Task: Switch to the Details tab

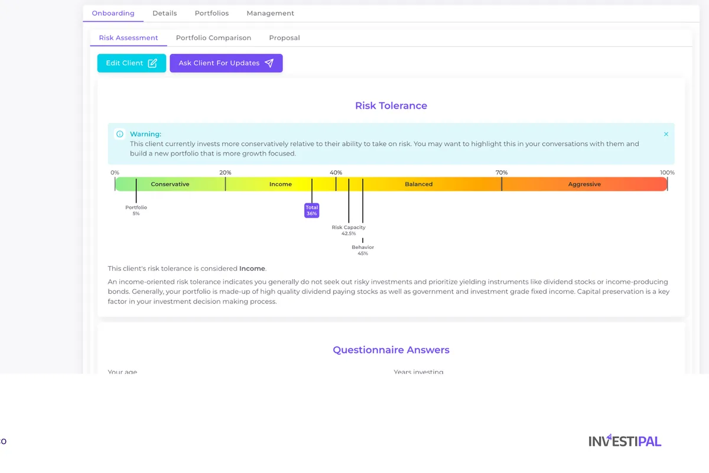Action: click(x=164, y=13)
